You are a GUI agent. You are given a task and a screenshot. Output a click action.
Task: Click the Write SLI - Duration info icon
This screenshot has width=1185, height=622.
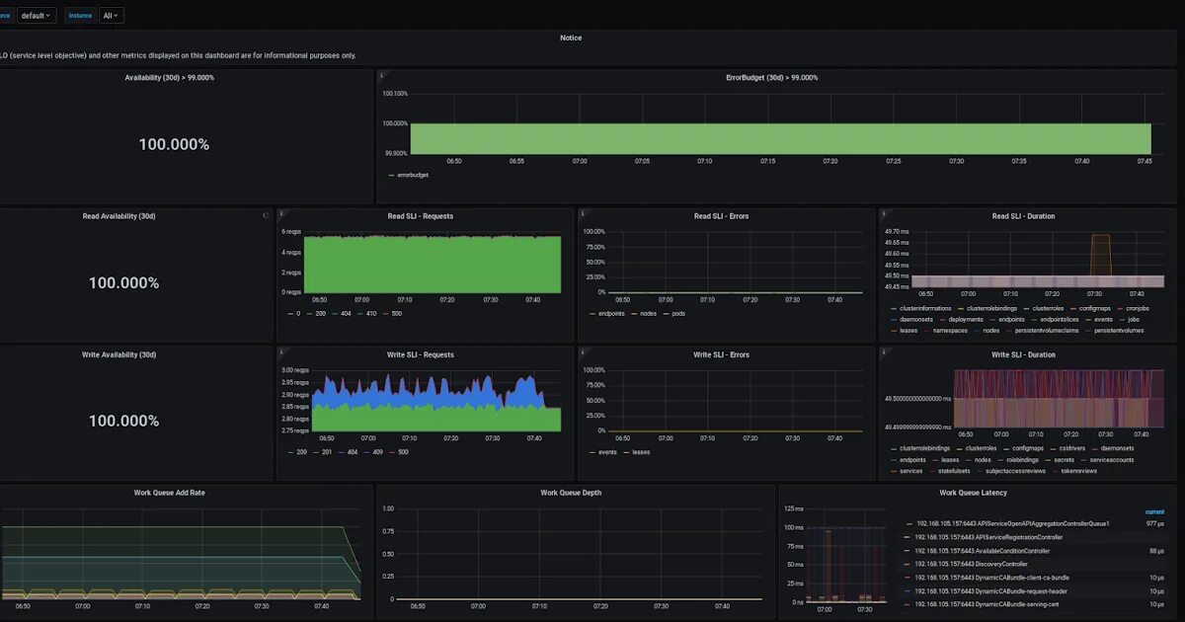click(x=885, y=350)
